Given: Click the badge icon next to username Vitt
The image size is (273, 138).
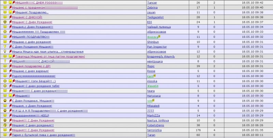Looking at the screenshot, I should [x=153, y=100].
